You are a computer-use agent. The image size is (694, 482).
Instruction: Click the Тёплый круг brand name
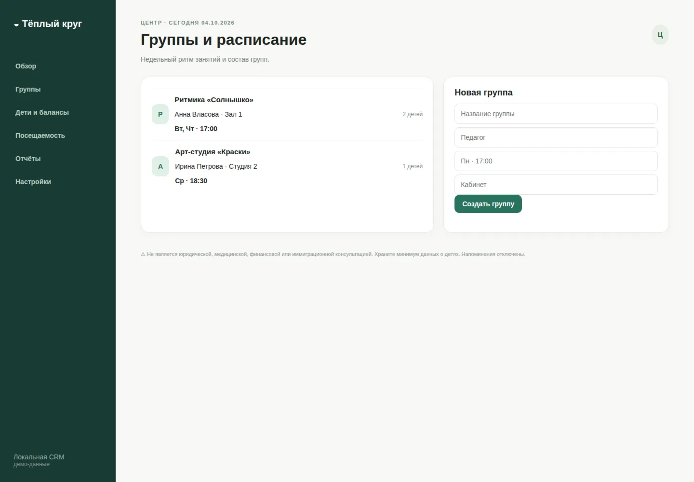click(52, 24)
